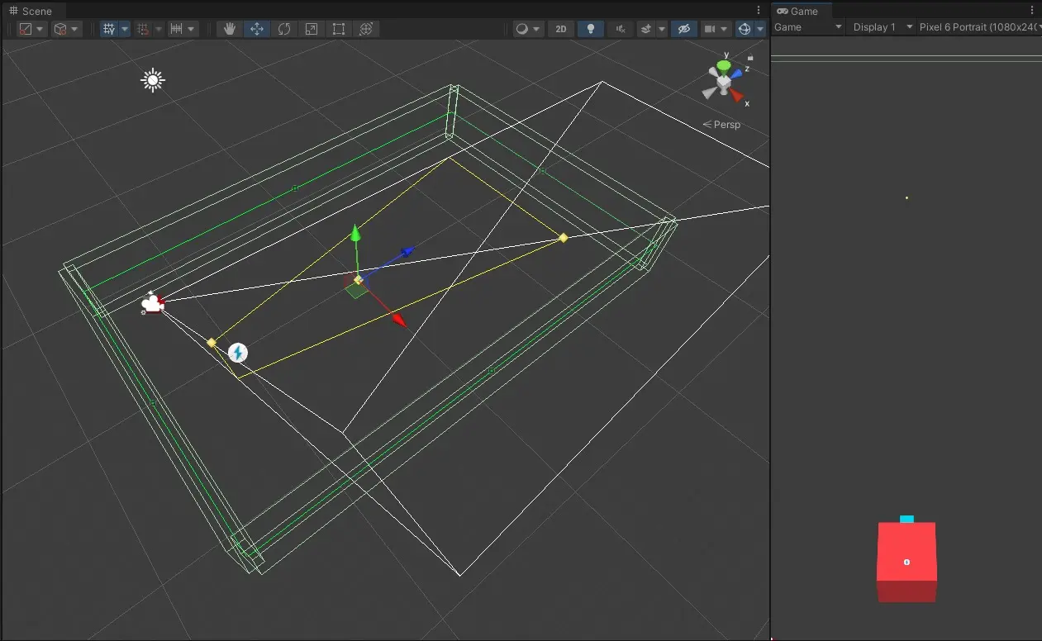Click yellow handle near the camera gizmo

[212, 342]
